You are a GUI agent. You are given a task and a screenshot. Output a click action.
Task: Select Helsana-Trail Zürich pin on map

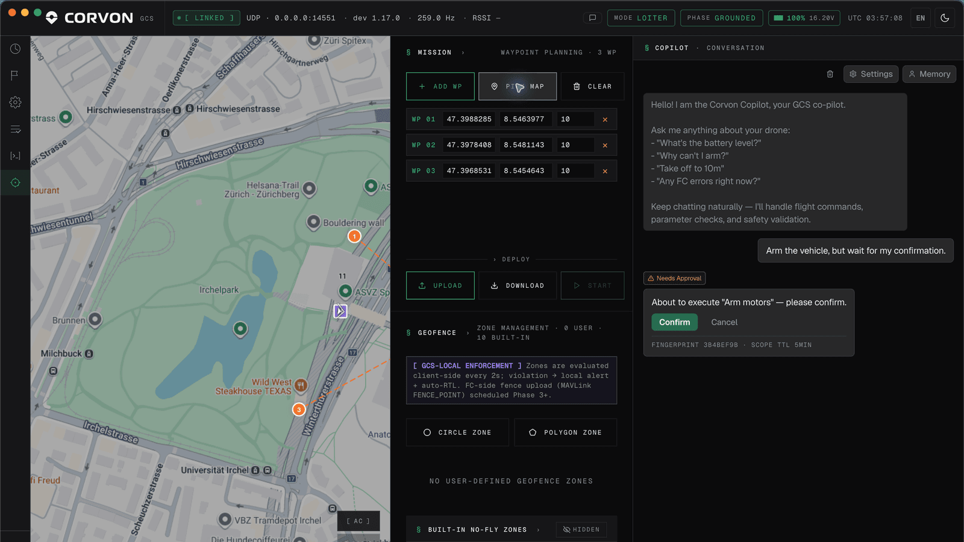pos(309,189)
